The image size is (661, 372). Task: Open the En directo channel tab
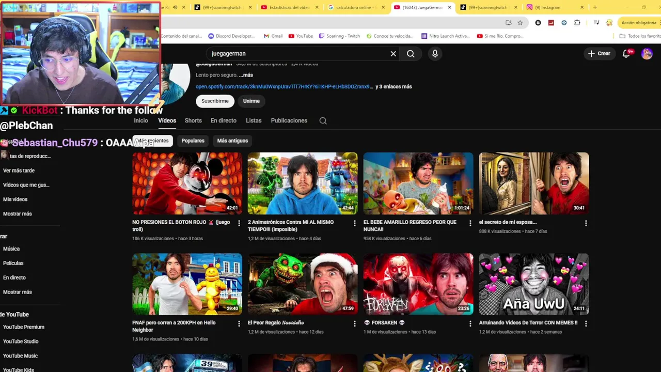[x=224, y=120]
